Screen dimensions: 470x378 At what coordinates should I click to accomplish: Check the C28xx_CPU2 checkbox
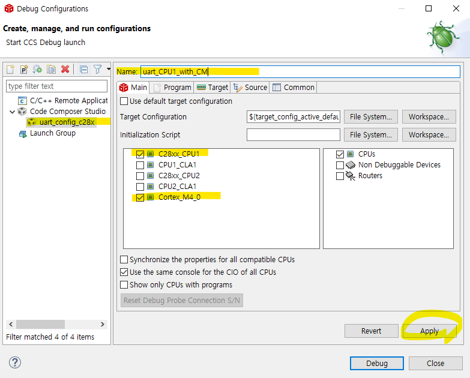tap(140, 176)
